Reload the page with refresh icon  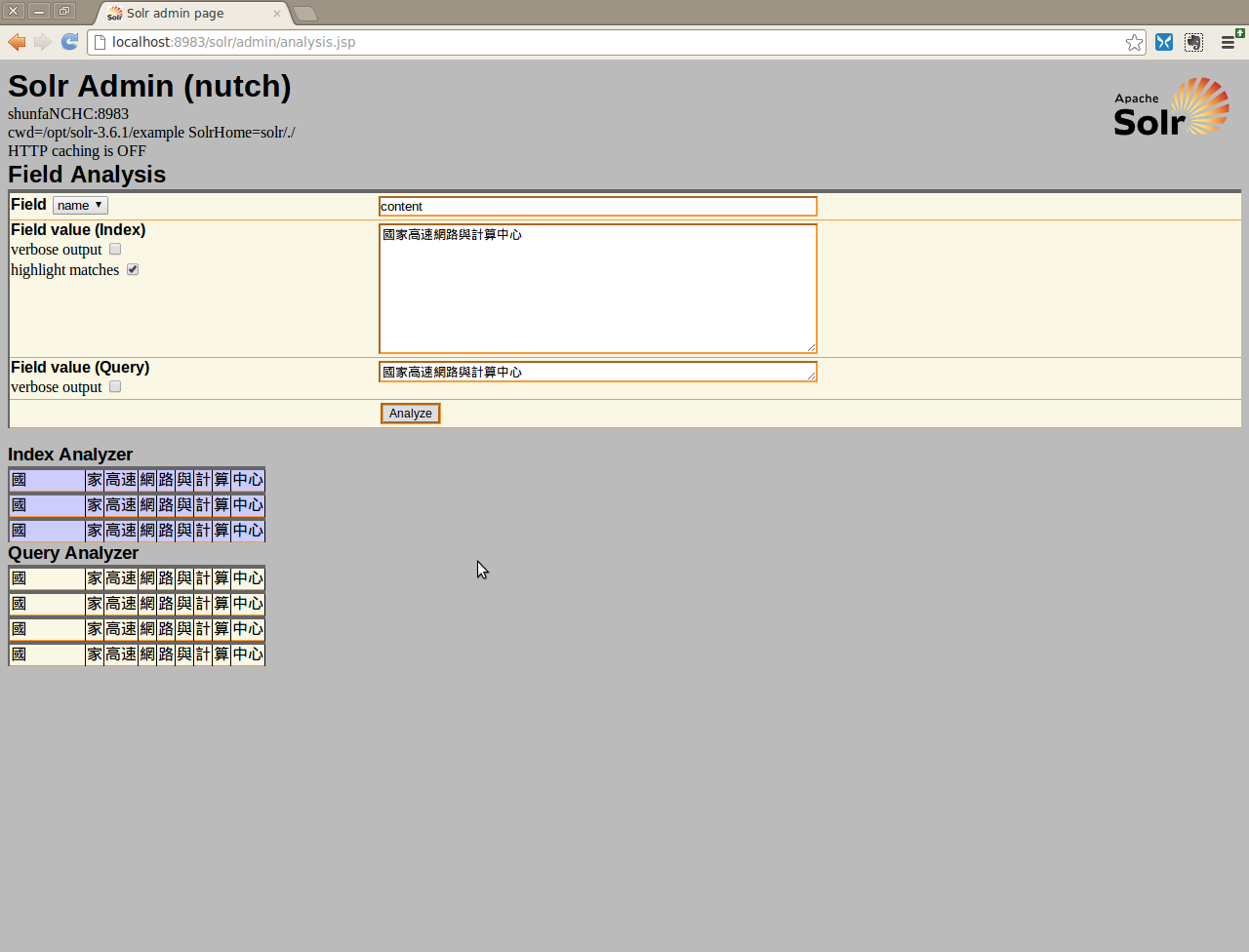pyautogui.click(x=69, y=42)
